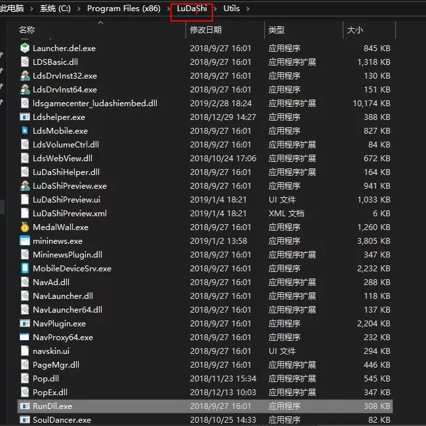
Task: Click the NavLauncher64.dll file icon
Action: pos(25,309)
